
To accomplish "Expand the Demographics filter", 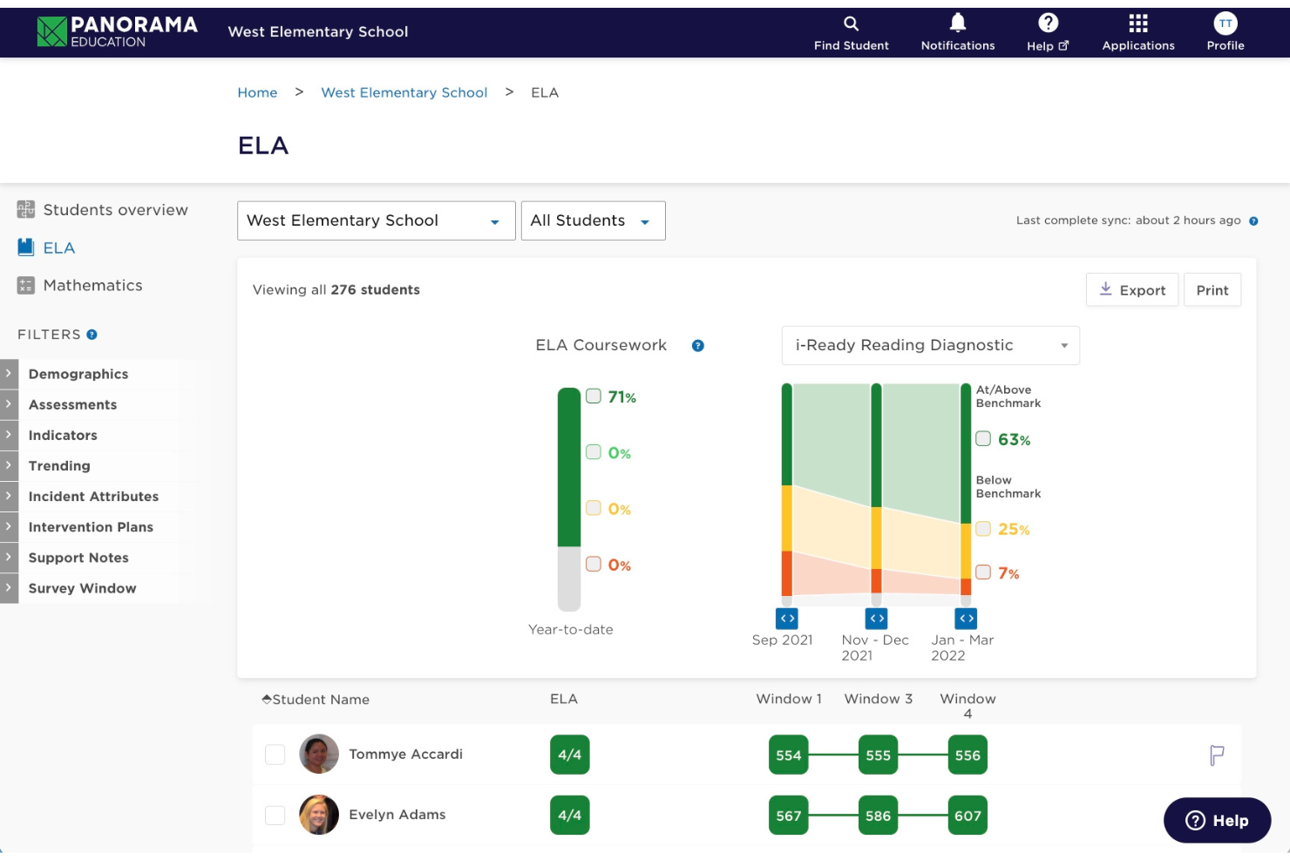I will point(78,374).
